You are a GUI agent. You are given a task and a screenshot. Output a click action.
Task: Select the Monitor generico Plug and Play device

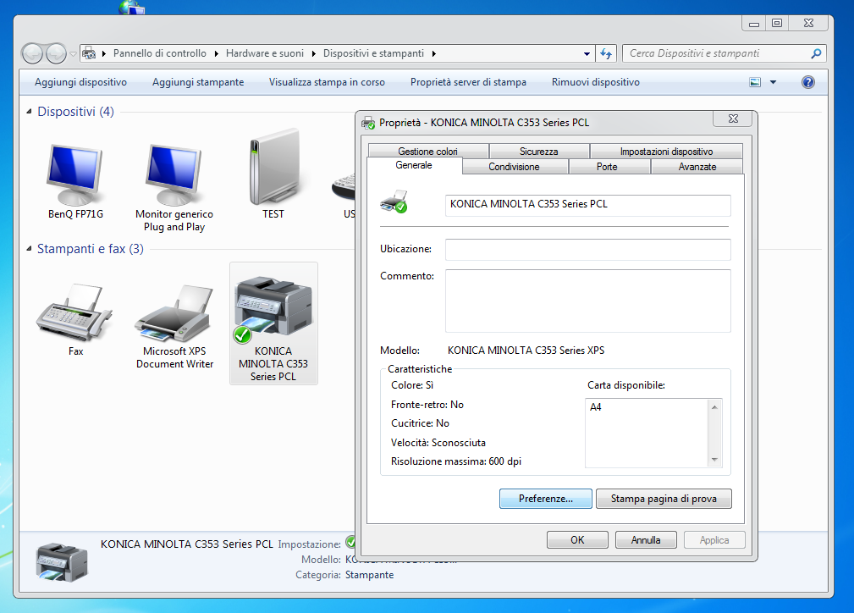click(174, 175)
